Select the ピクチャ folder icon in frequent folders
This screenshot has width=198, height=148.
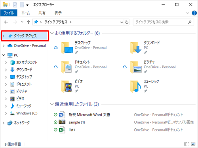pyautogui.click(x=136, y=67)
